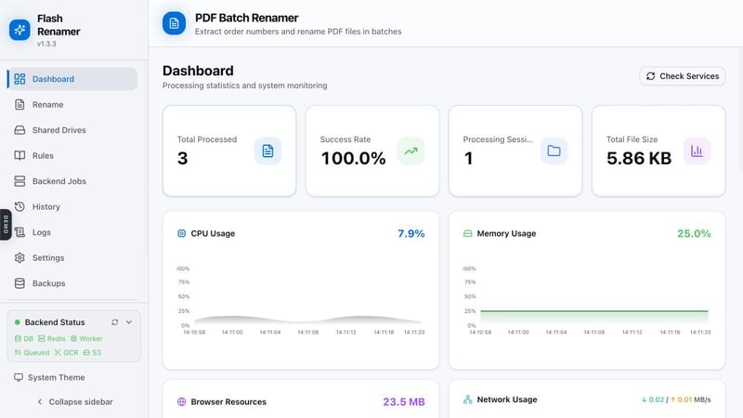Viewport: 743px width, 418px height.
Task: Refresh backend status with the refresh icon
Action: click(x=114, y=322)
